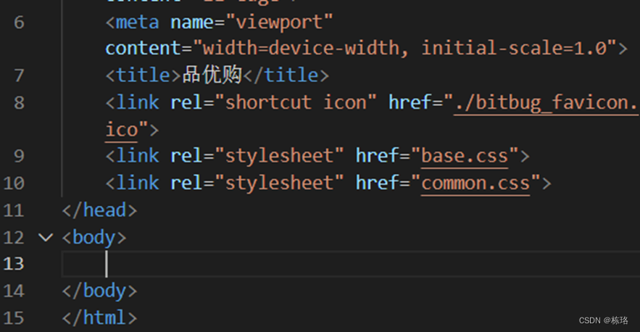Click the opening <body> tag

coord(94,238)
